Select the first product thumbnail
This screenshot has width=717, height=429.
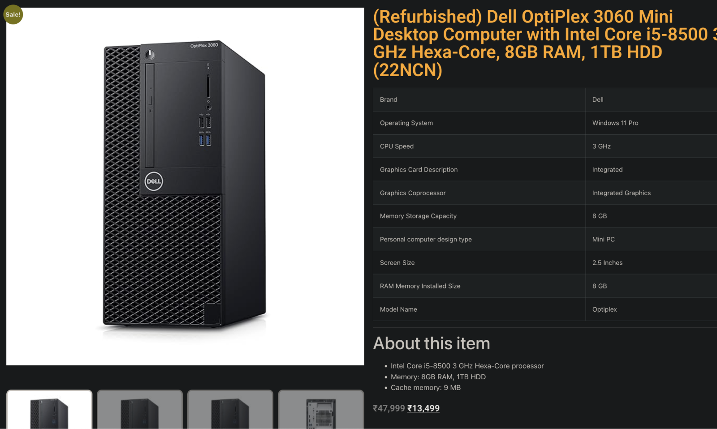[49, 410]
